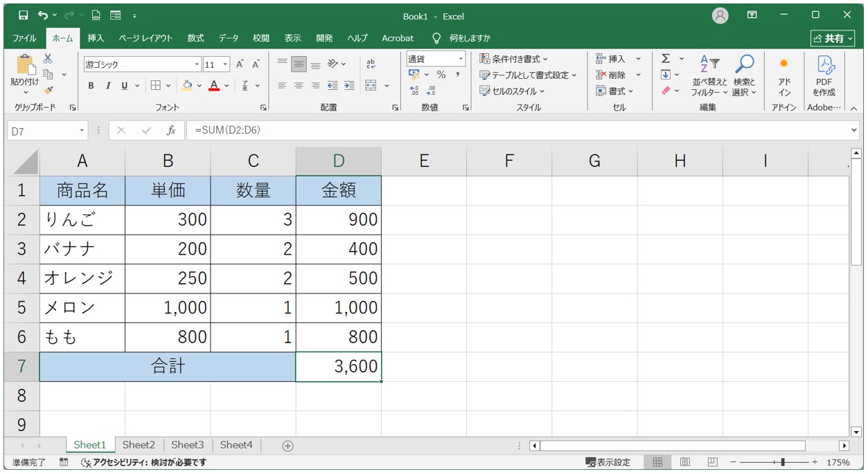Apply the red font color A

(x=214, y=86)
